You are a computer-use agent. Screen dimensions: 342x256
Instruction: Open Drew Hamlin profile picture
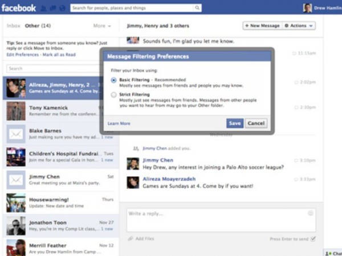(307, 8)
